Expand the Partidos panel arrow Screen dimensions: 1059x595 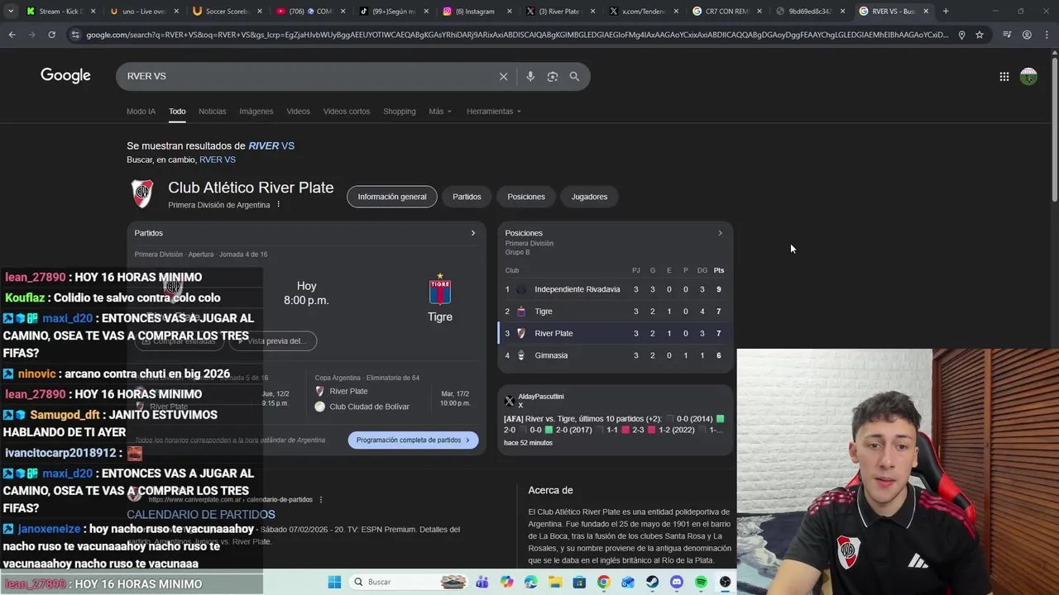pyautogui.click(x=473, y=233)
